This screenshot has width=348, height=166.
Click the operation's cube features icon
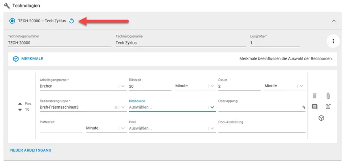coord(321,118)
